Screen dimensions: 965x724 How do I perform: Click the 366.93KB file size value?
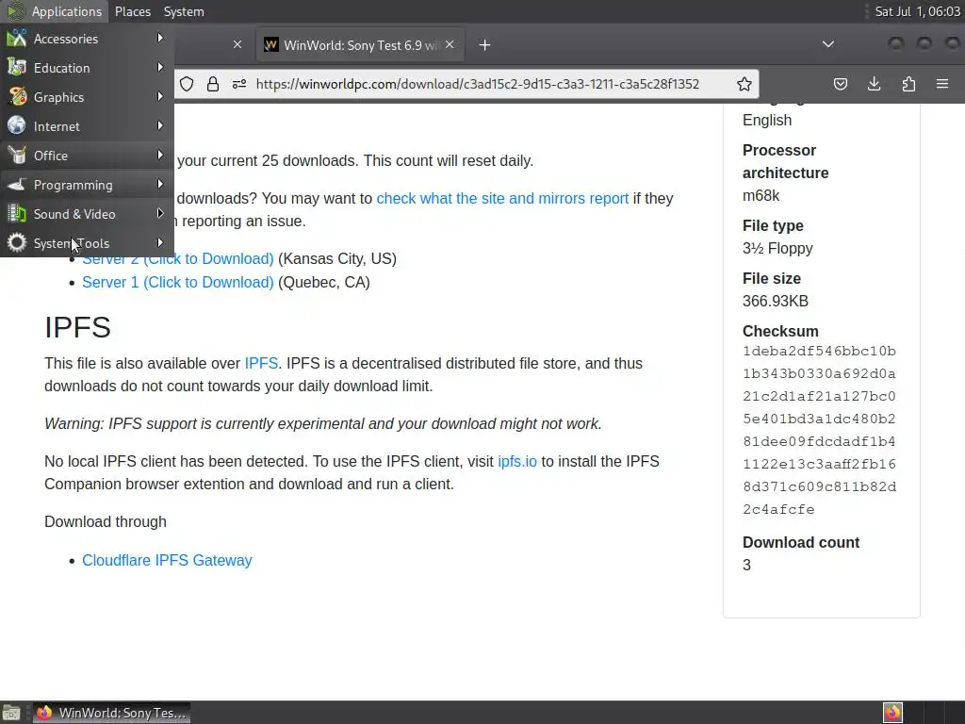click(x=776, y=301)
